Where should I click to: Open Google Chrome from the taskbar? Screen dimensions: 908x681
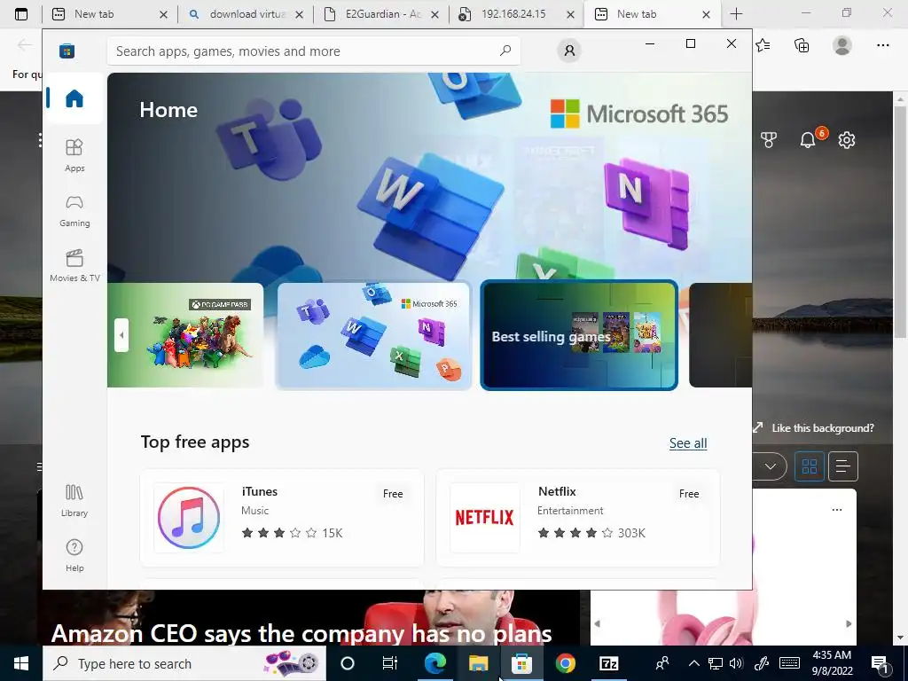(565, 663)
